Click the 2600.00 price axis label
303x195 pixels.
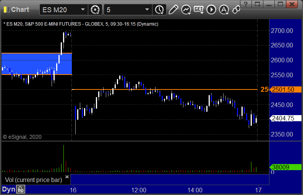[282, 60]
